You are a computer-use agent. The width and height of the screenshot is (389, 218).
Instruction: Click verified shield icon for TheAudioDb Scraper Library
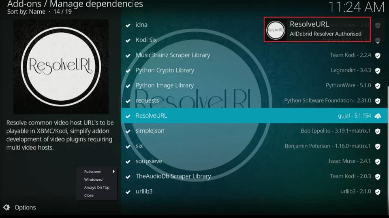coord(378,177)
